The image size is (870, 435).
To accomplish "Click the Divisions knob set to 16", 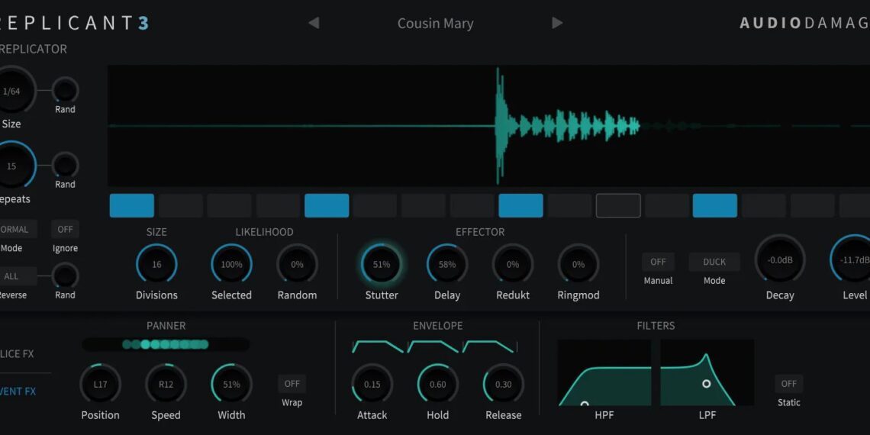I will [x=156, y=265].
